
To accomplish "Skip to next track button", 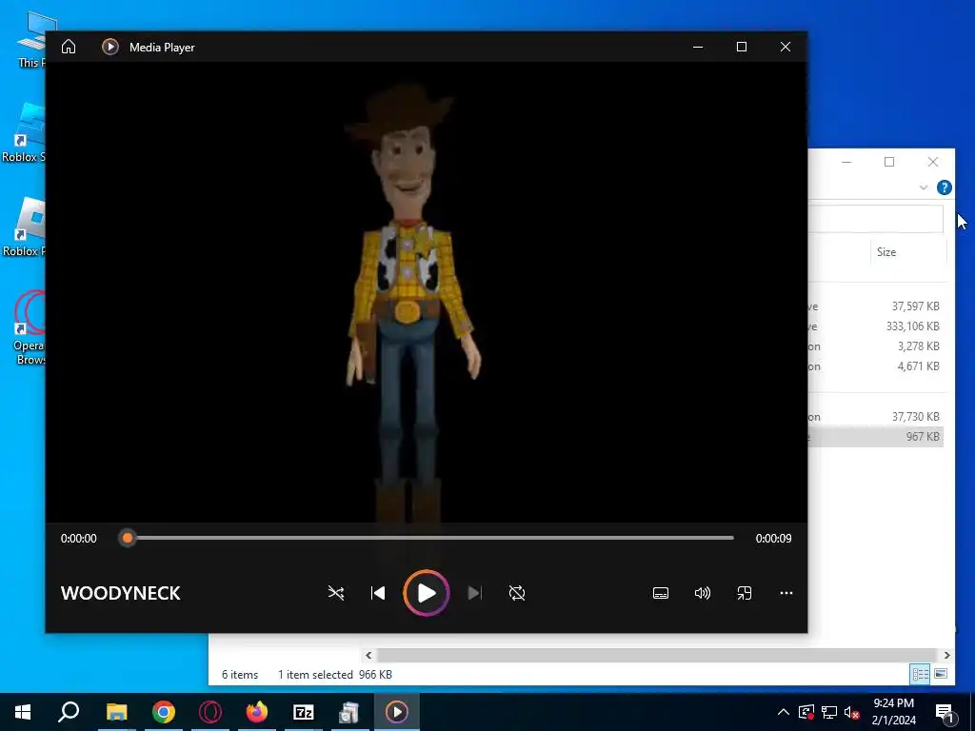I will tap(474, 593).
